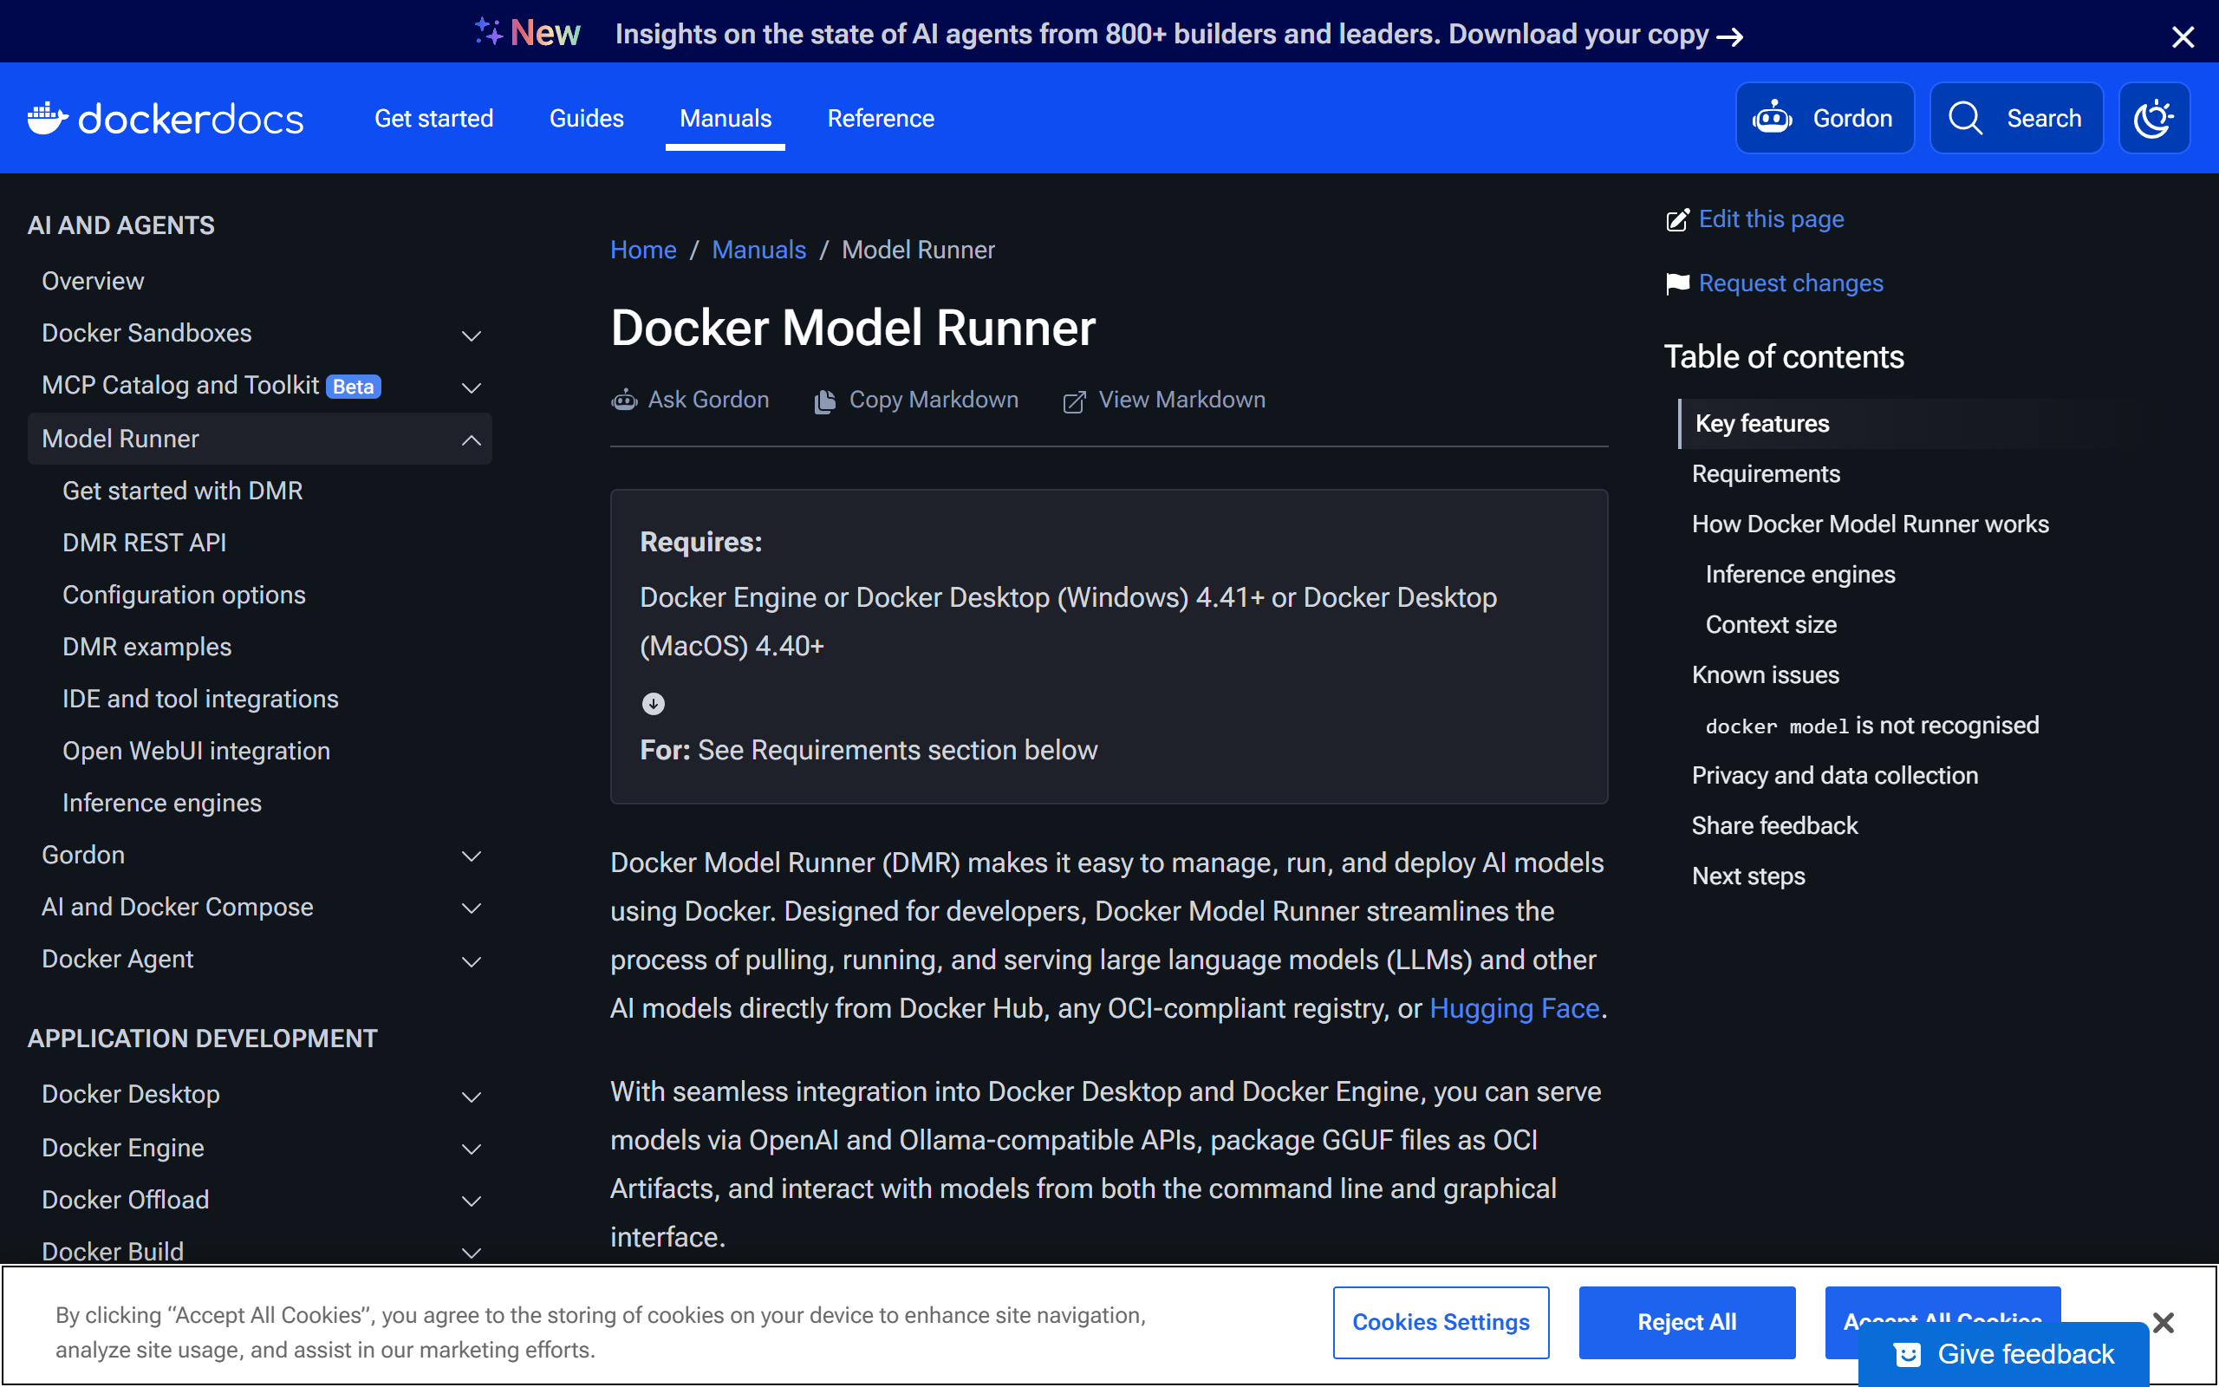Jump to Inference engines in table of contents

[x=1800, y=574]
